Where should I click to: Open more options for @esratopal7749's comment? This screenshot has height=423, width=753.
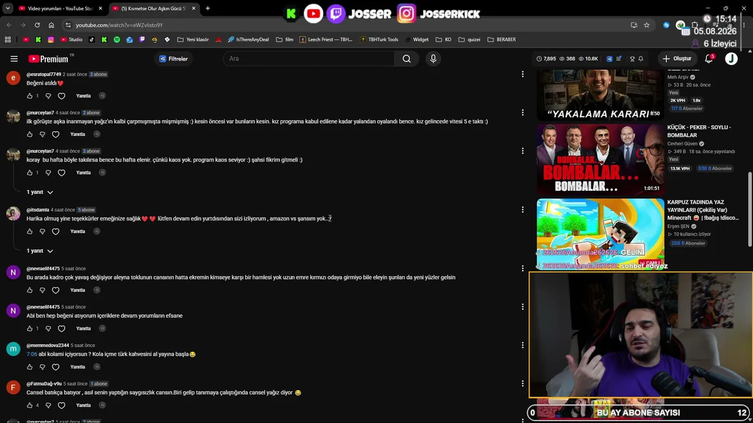[522, 74]
